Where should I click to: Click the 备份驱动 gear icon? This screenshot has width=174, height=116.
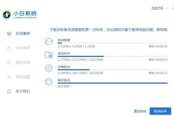[x=49, y=82]
